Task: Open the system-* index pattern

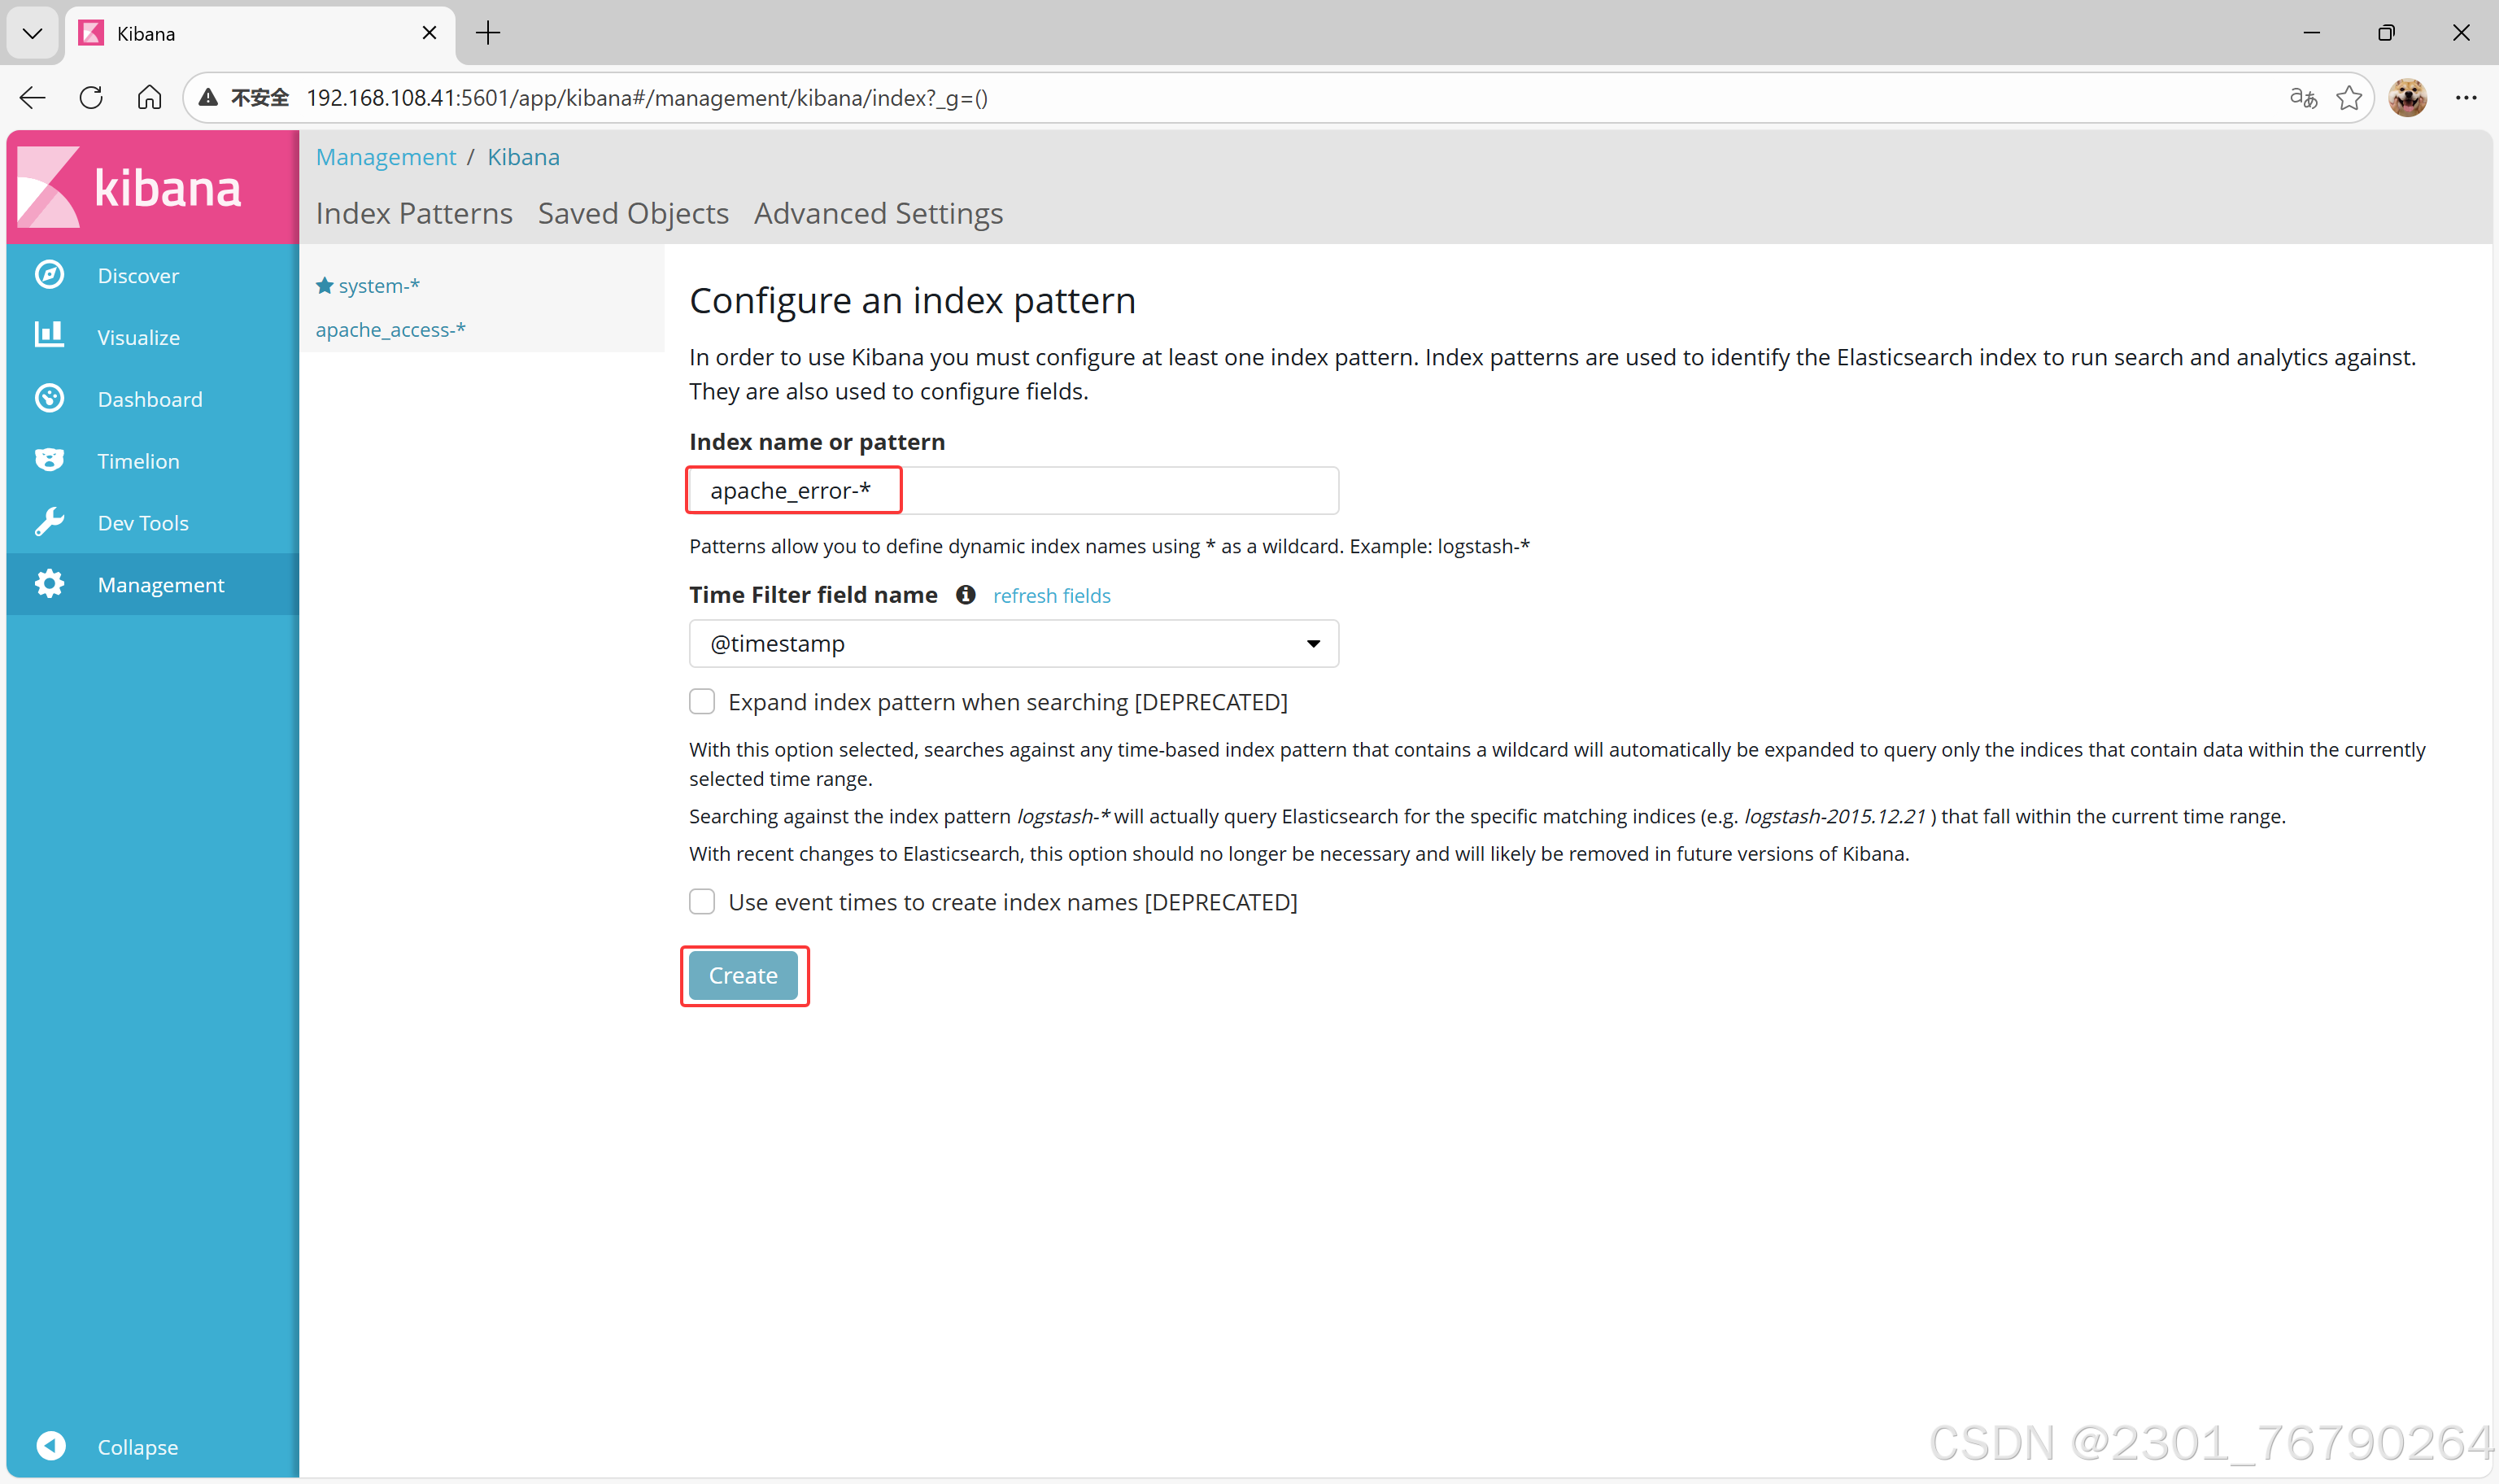Action: pos(379,286)
